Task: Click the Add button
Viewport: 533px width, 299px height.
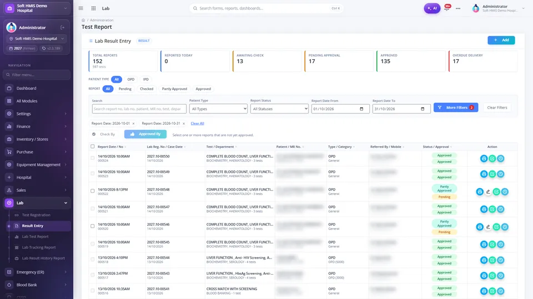Action: [x=501, y=40]
